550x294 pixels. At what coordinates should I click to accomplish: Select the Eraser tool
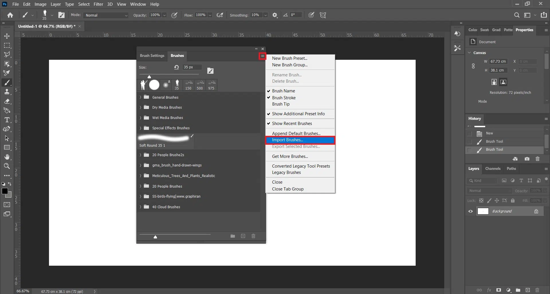click(x=7, y=101)
